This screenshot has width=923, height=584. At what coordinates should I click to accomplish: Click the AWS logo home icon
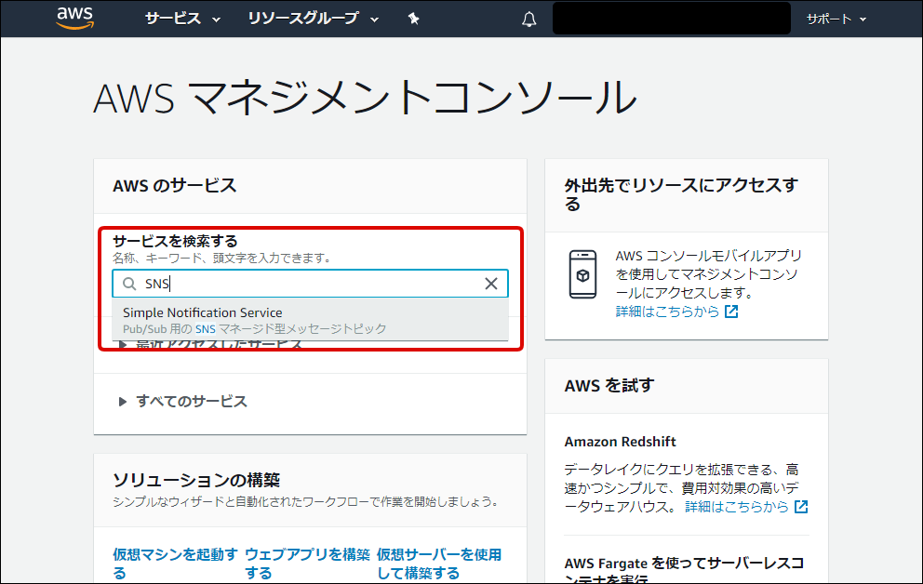(74, 19)
